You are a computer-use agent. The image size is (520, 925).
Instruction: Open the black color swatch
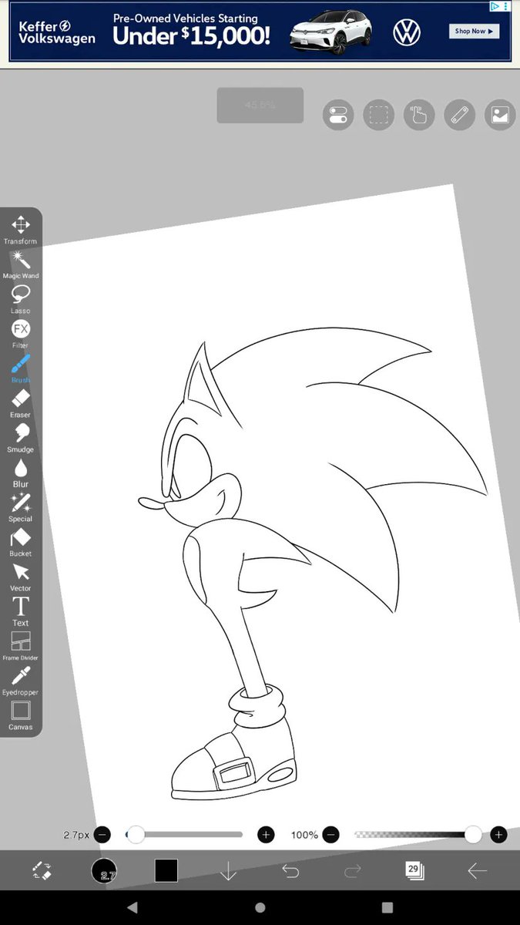pyautogui.click(x=166, y=871)
